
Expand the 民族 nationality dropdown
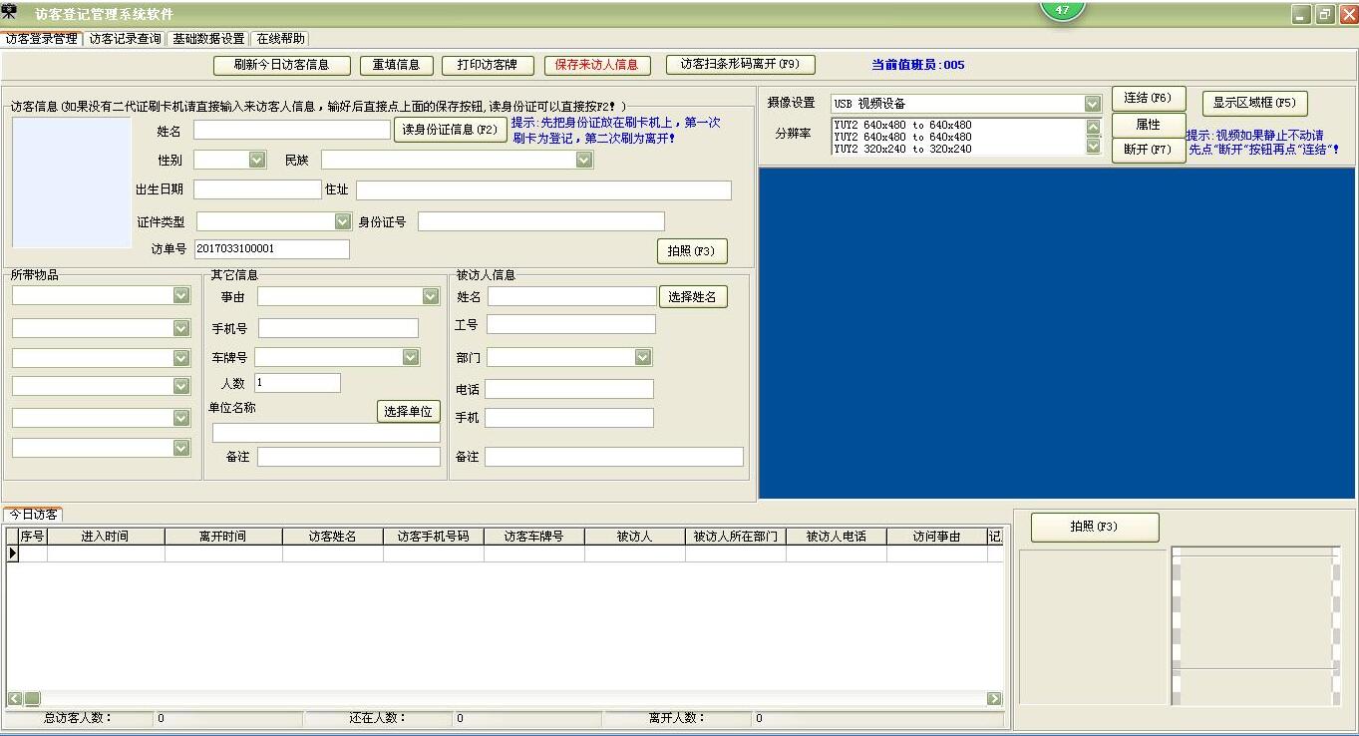(x=583, y=160)
